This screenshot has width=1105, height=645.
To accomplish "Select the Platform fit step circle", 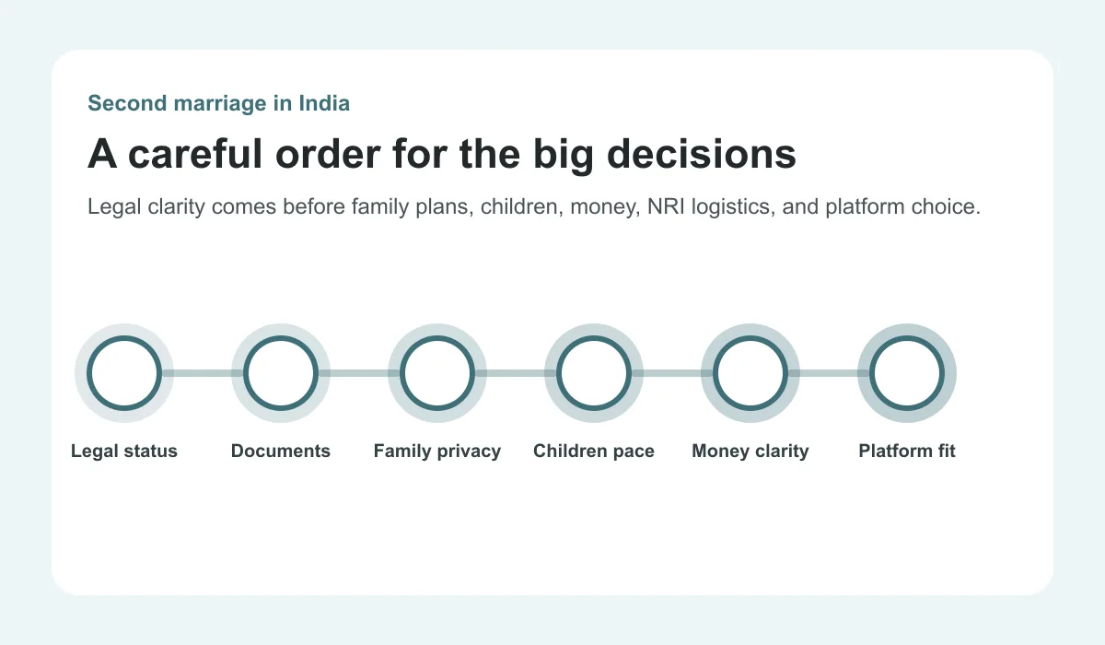I will click(x=907, y=373).
